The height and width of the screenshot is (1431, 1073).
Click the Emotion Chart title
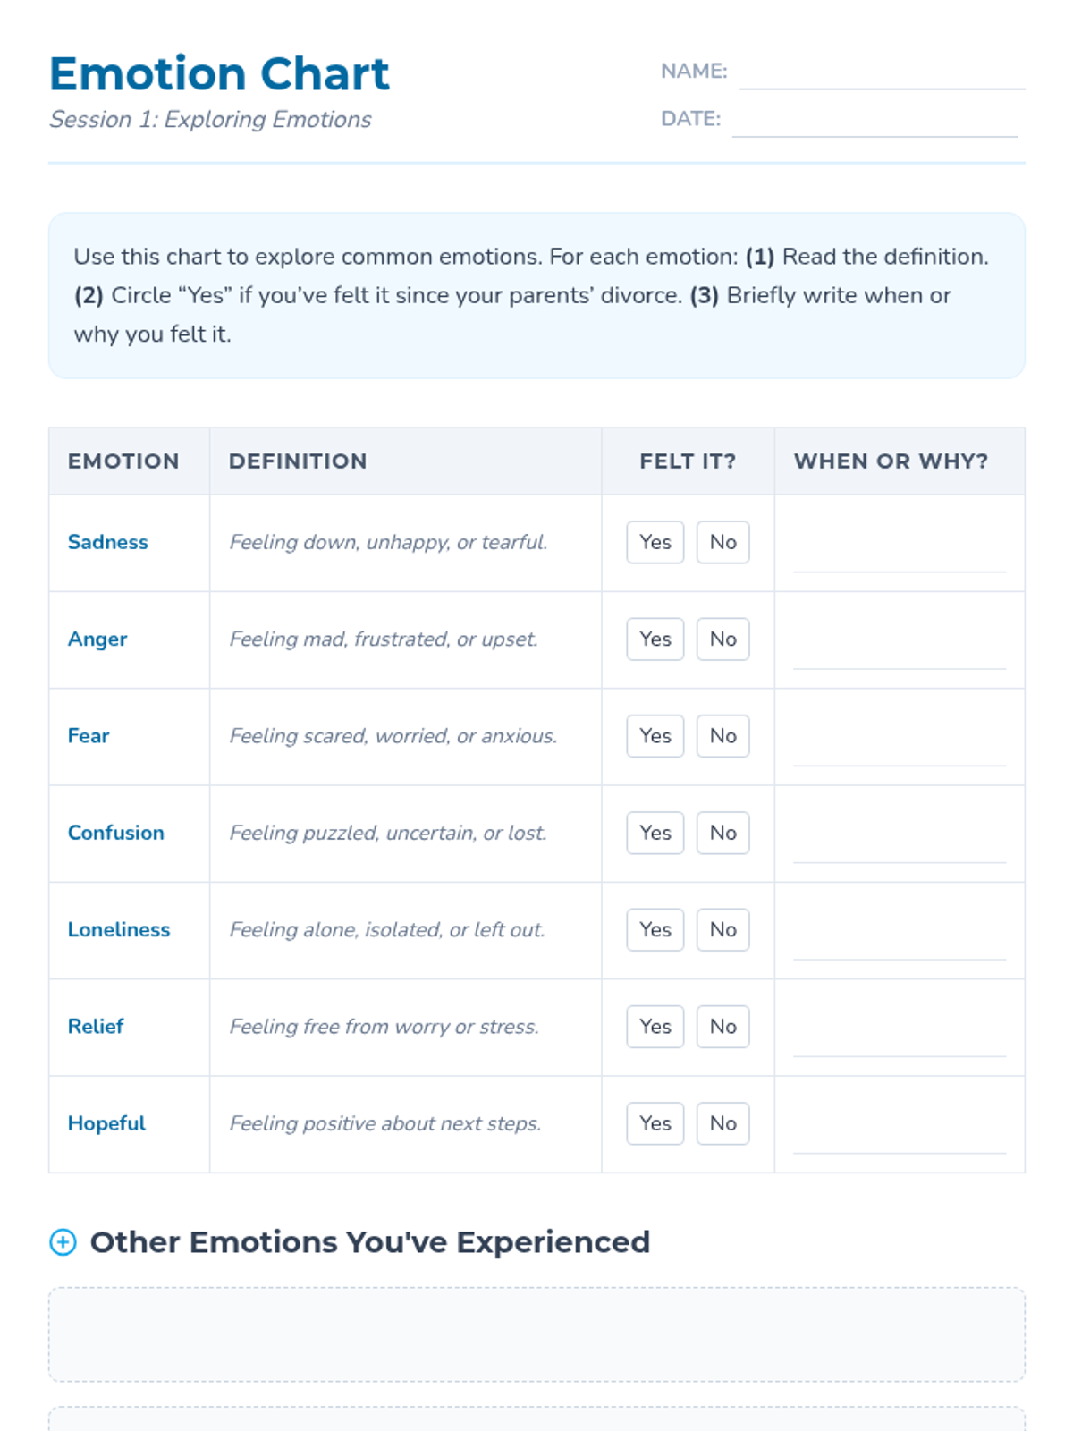point(219,73)
